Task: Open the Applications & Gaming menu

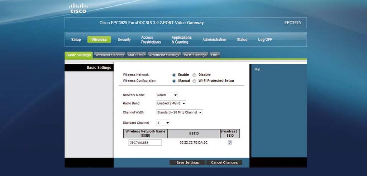Action: click(x=182, y=40)
